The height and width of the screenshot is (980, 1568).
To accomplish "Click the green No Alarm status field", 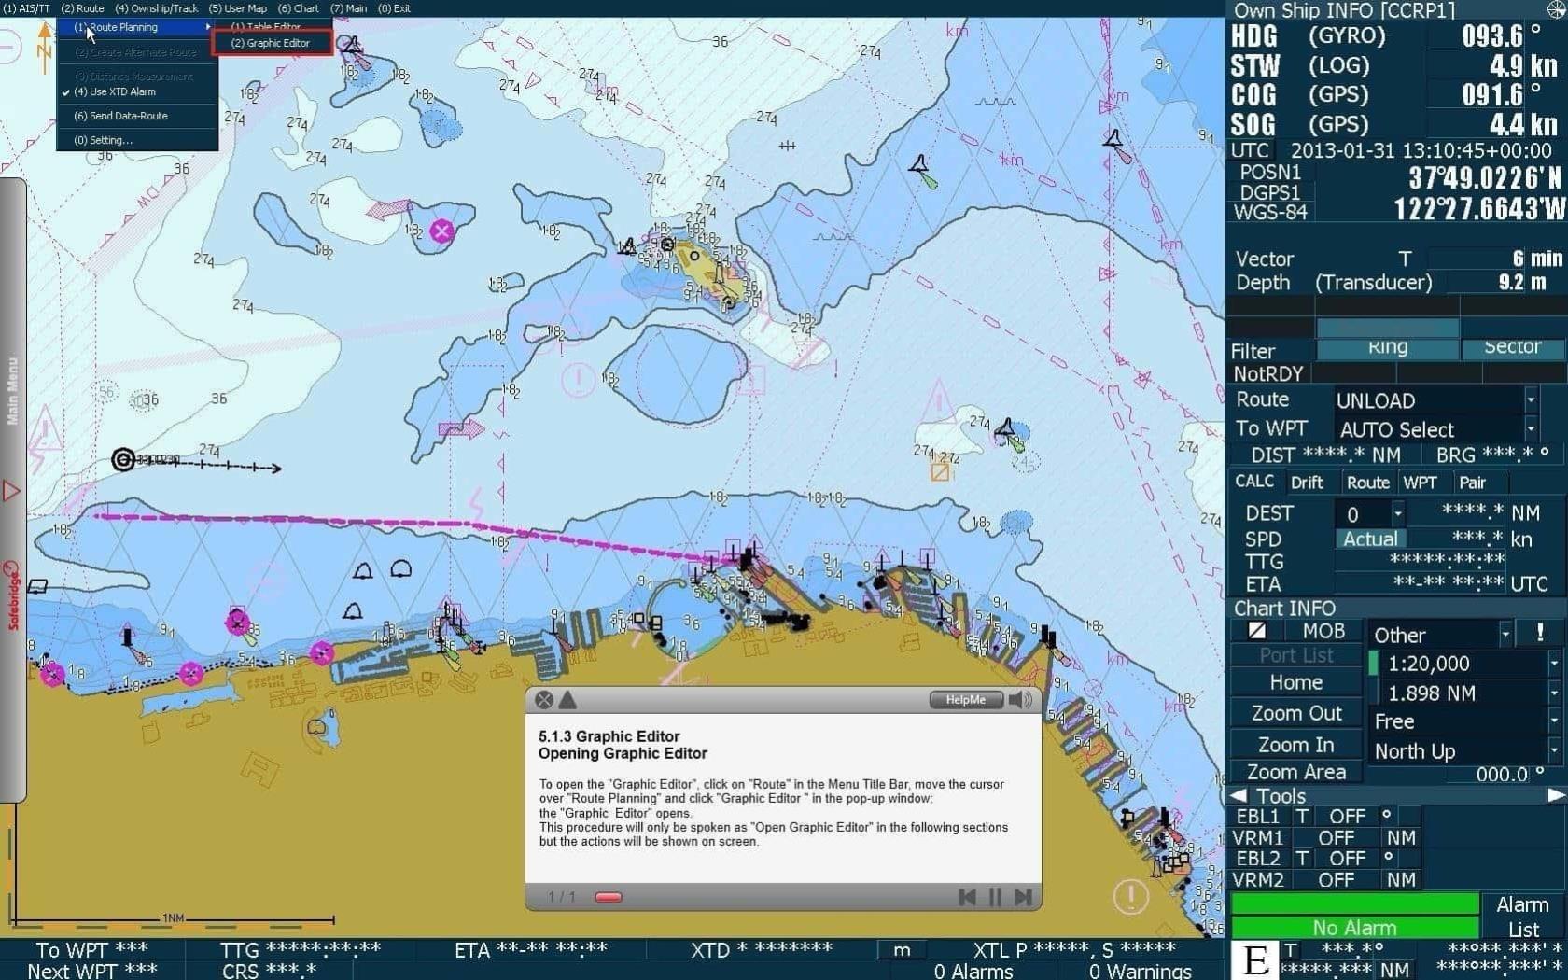I will (1352, 927).
